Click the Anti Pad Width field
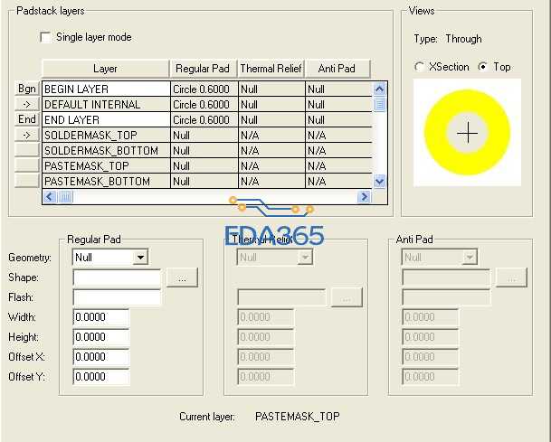The image size is (551, 442). coord(430,317)
